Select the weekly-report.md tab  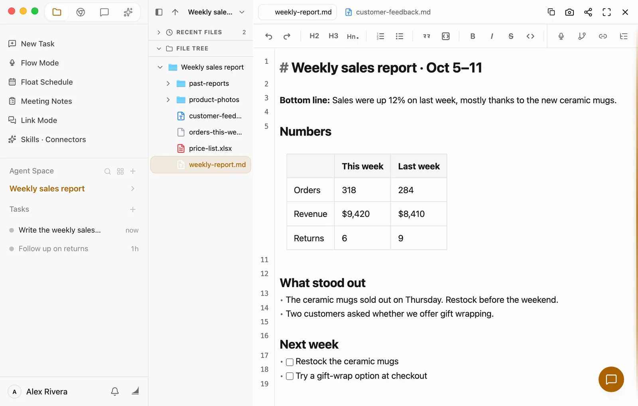point(298,12)
